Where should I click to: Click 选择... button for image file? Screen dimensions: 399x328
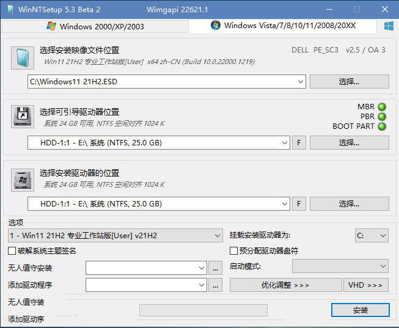coord(349,82)
